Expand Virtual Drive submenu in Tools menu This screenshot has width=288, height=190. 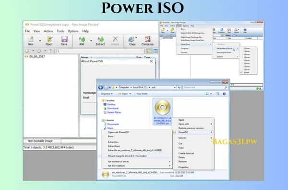point(194,45)
